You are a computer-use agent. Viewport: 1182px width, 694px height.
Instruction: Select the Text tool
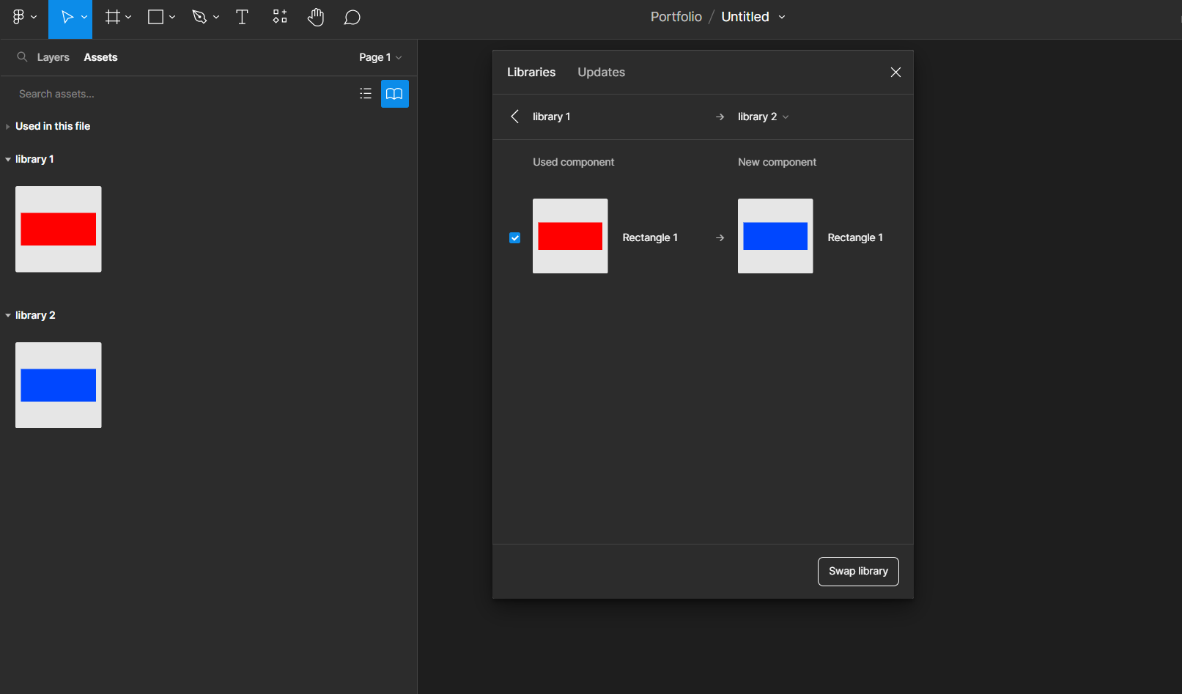pyautogui.click(x=242, y=17)
